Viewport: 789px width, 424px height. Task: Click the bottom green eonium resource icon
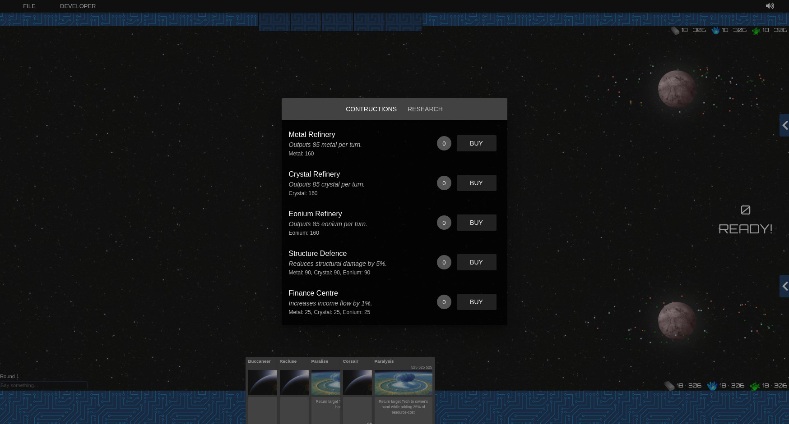[x=755, y=386]
